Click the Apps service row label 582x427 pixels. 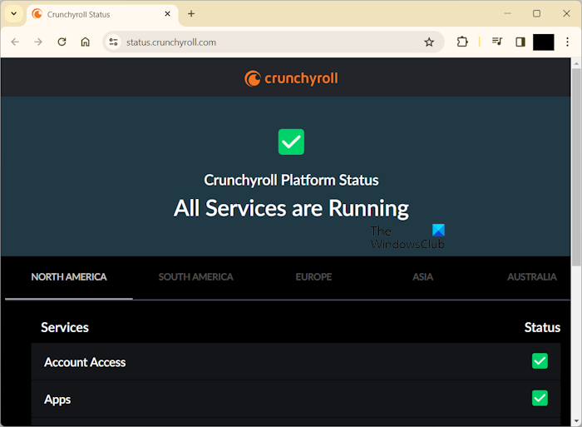(x=57, y=400)
